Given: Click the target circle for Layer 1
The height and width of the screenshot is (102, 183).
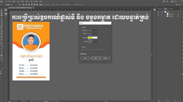Looking at the screenshot, I should (x=178, y=12).
